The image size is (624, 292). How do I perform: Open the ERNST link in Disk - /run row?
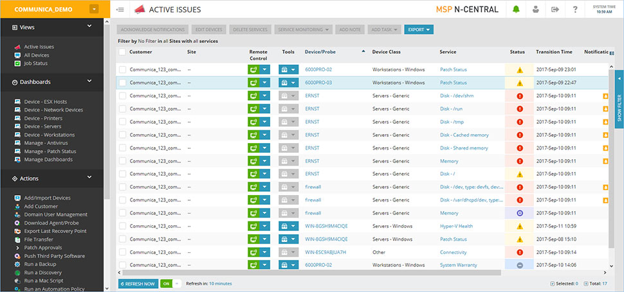point(312,108)
